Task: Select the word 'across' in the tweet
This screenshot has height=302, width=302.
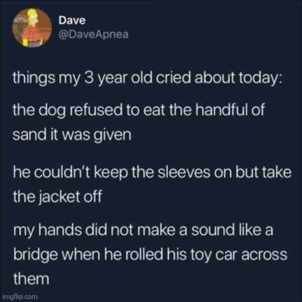Action: click(x=264, y=254)
